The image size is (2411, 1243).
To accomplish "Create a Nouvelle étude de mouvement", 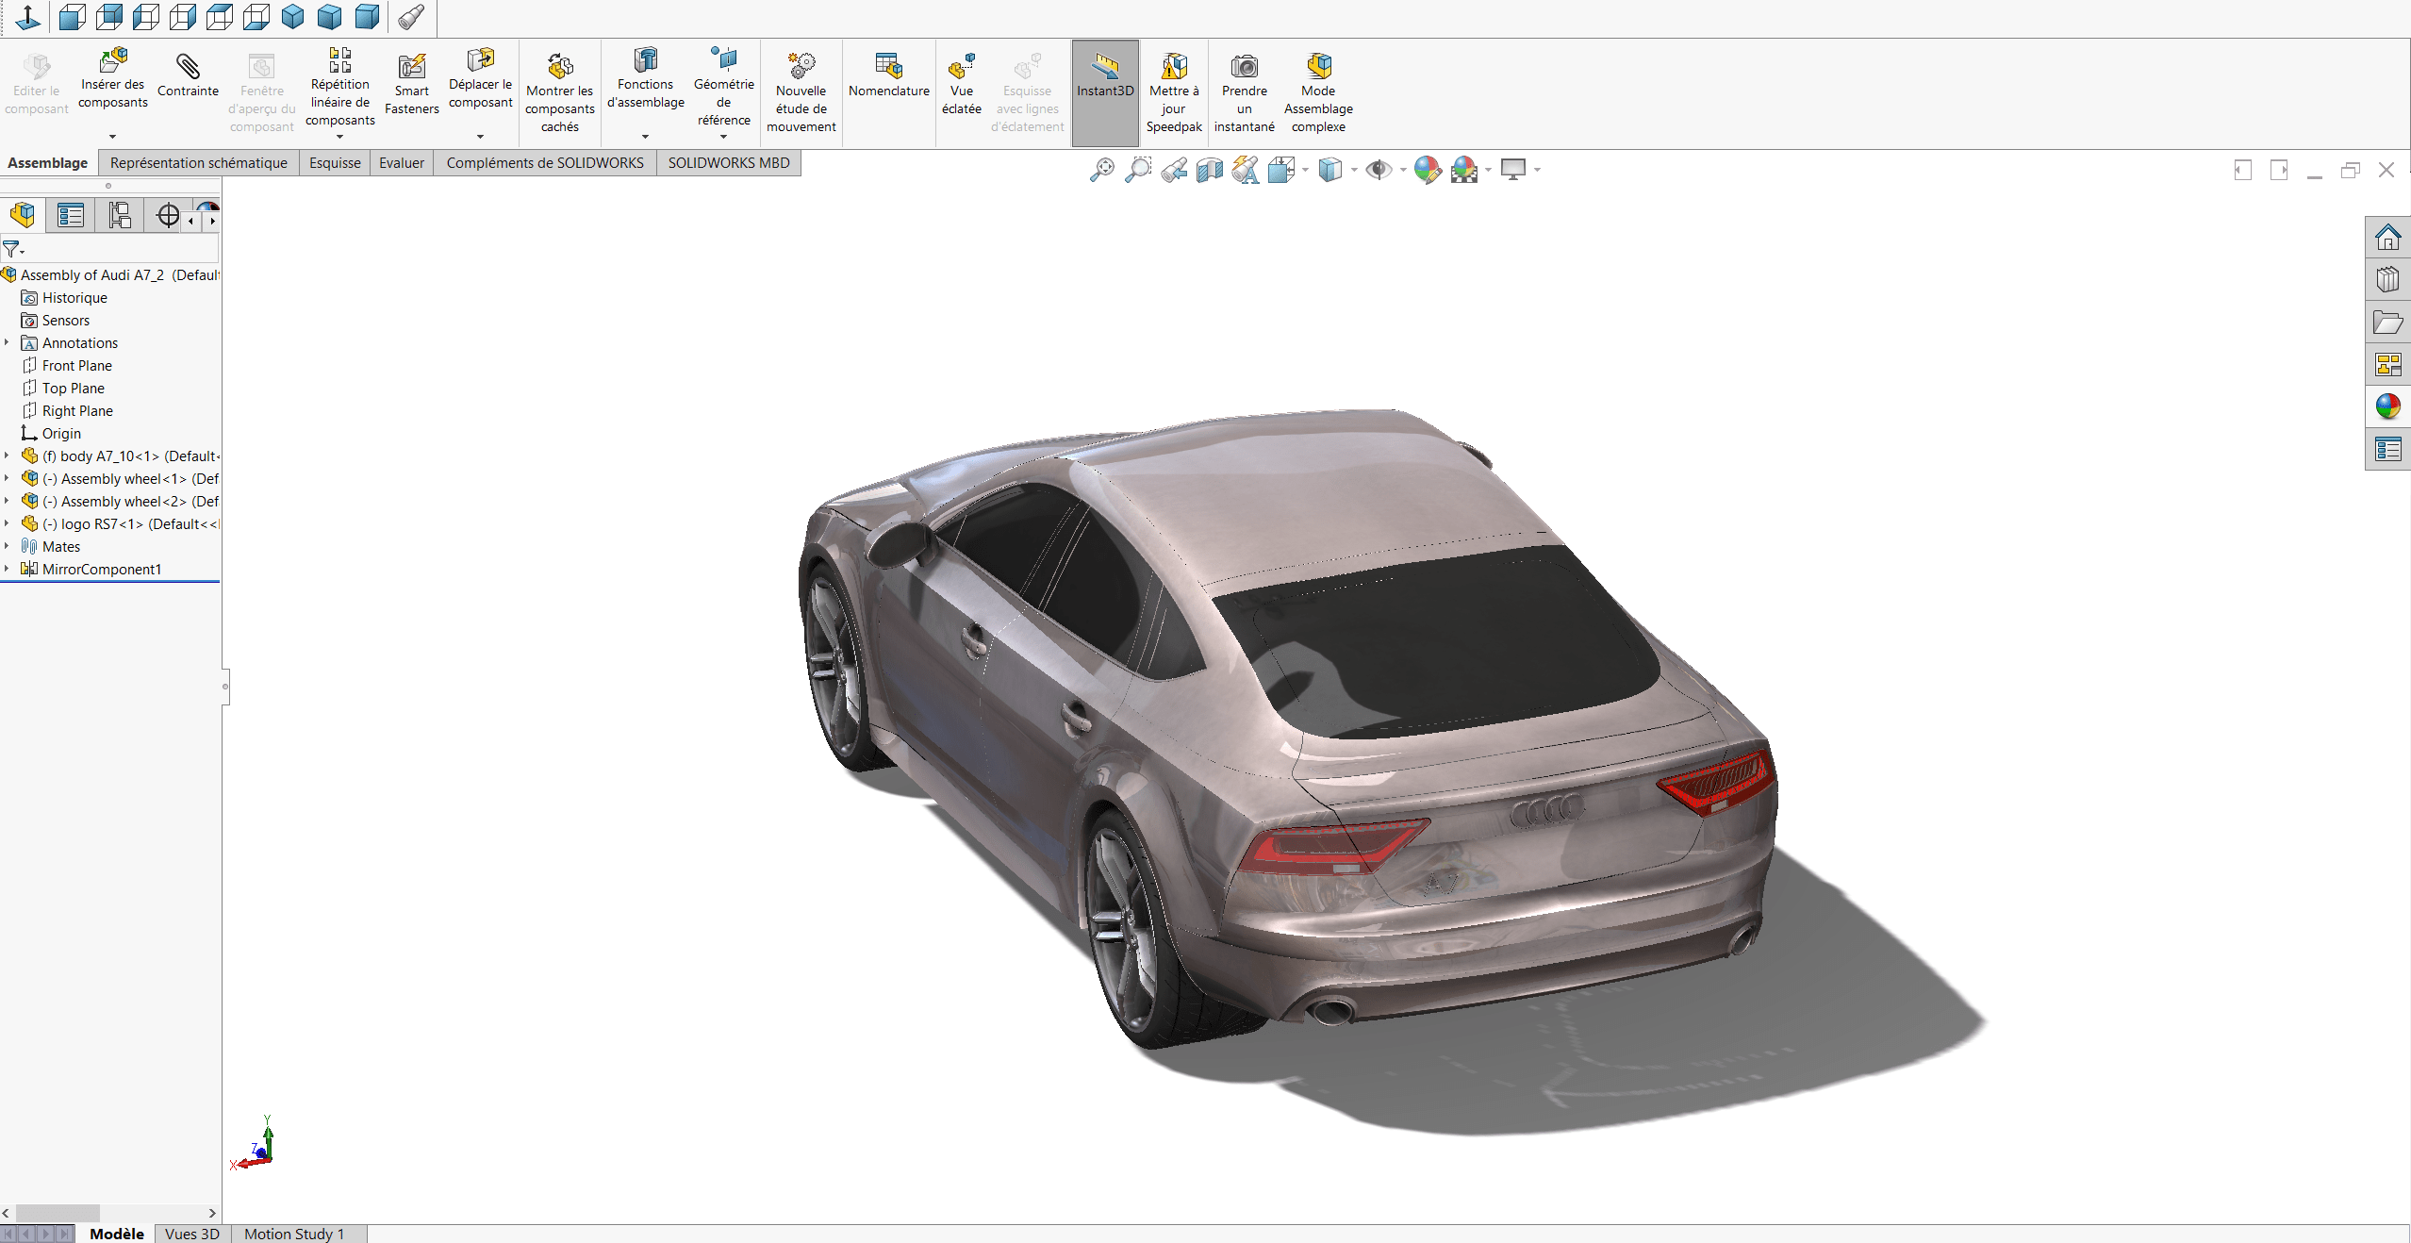I will point(801,92).
